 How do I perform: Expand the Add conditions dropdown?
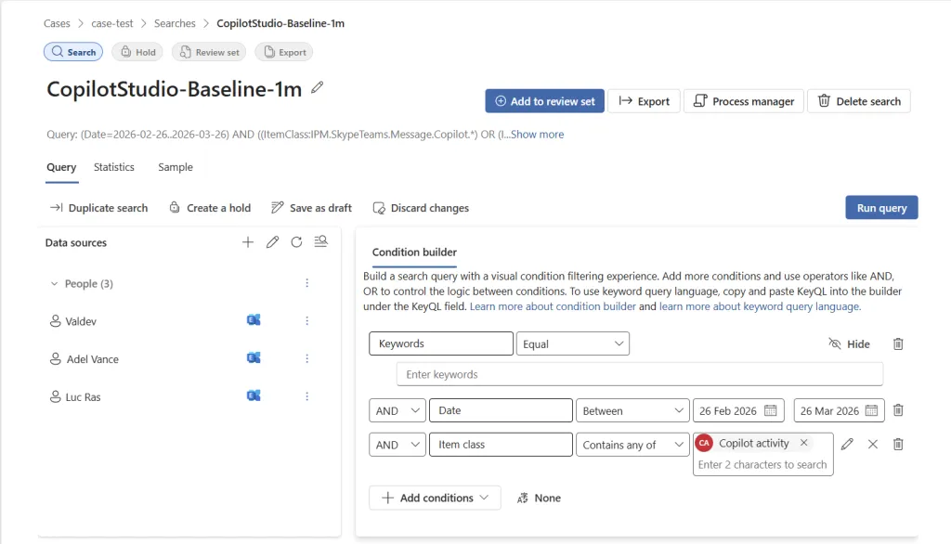(x=435, y=498)
